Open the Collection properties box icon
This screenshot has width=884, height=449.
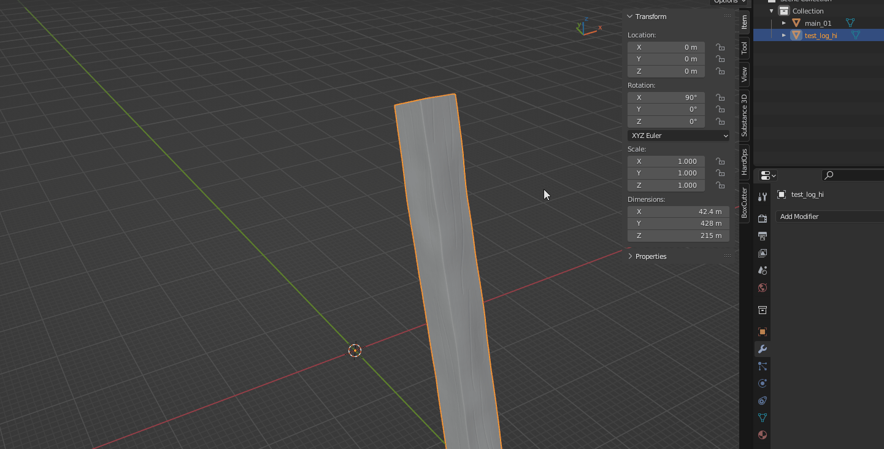point(763,310)
